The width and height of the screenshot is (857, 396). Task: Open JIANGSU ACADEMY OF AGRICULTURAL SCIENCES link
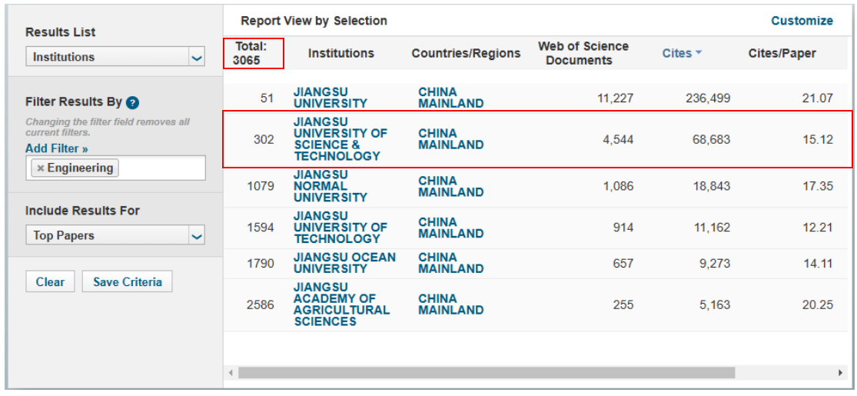(x=341, y=304)
